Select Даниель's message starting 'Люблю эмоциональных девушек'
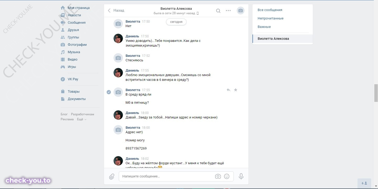Viewport: 378px width, 189px height. (168, 77)
